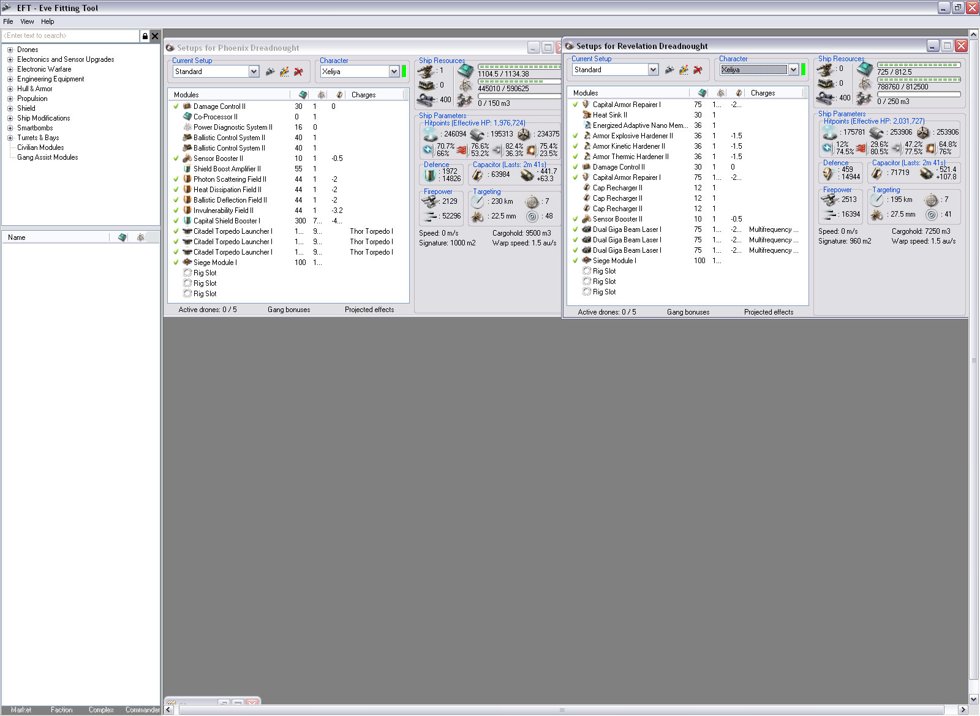This screenshot has width=980, height=716.
Task: Sort Revelation modules by capacitor column icon
Action: tap(739, 93)
